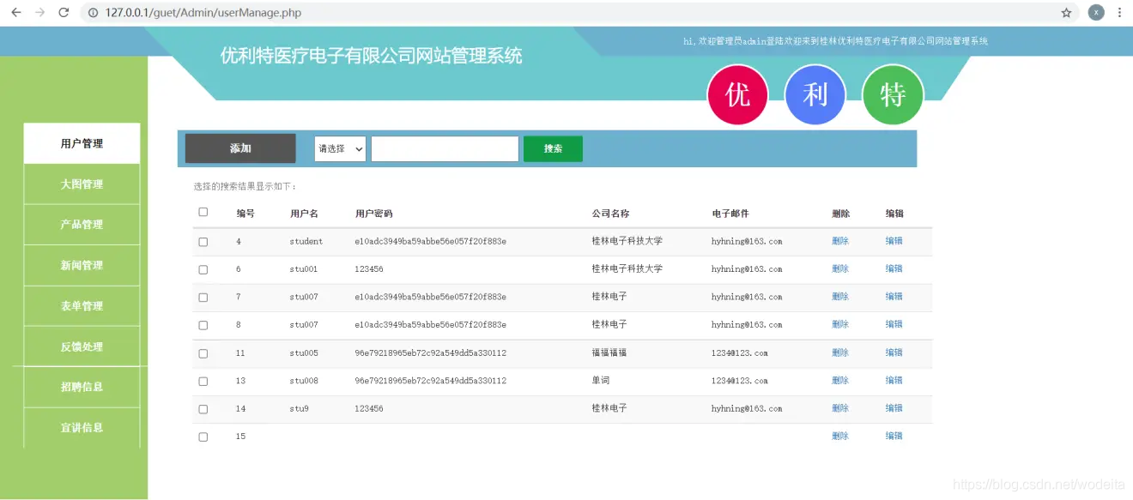Focus the search keyword text field
Viewport: 1133px width, 500px height.
tap(445, 148)
